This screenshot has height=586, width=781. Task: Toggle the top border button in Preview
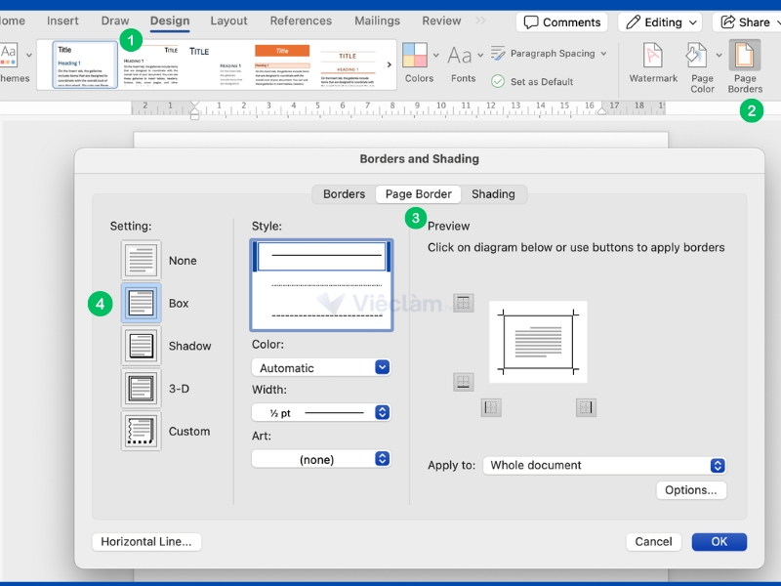click(464, 303)
